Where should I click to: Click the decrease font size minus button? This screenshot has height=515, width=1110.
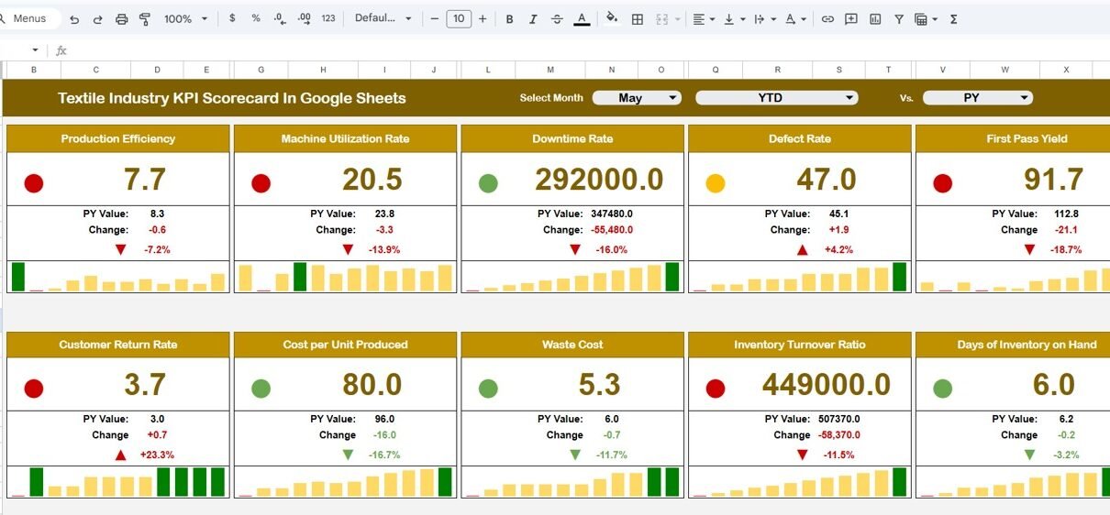pyautogui.click(x=435, y=19)
